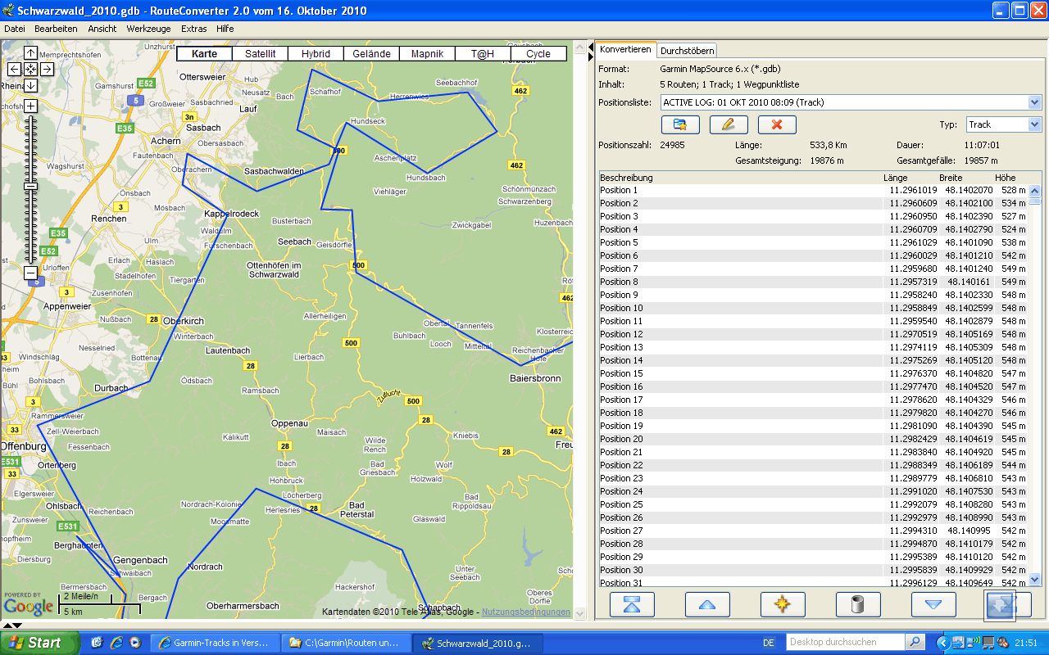This screenshot has height=655, width=1049.
Task: Switch map view to Satellit
Action: 261,54
